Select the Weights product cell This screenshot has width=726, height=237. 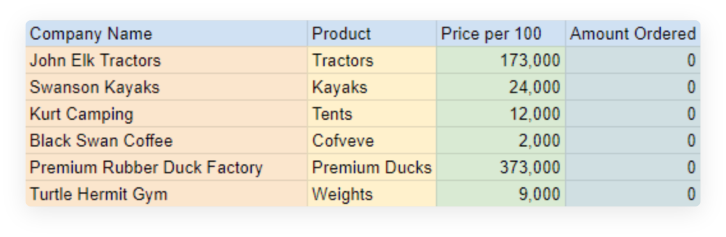pos(372,194)
